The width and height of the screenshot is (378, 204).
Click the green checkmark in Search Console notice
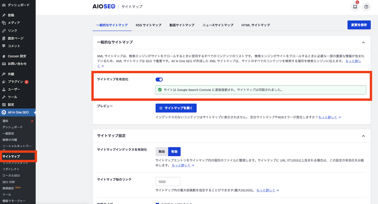pos(159,90)
